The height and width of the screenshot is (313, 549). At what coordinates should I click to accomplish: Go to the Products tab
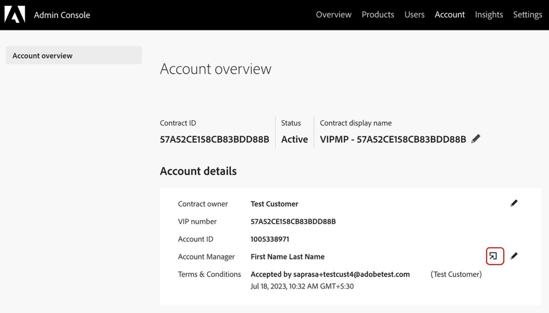click(377, 15)
